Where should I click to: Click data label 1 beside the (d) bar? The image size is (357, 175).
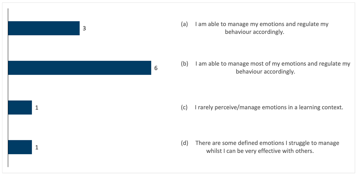37,147
